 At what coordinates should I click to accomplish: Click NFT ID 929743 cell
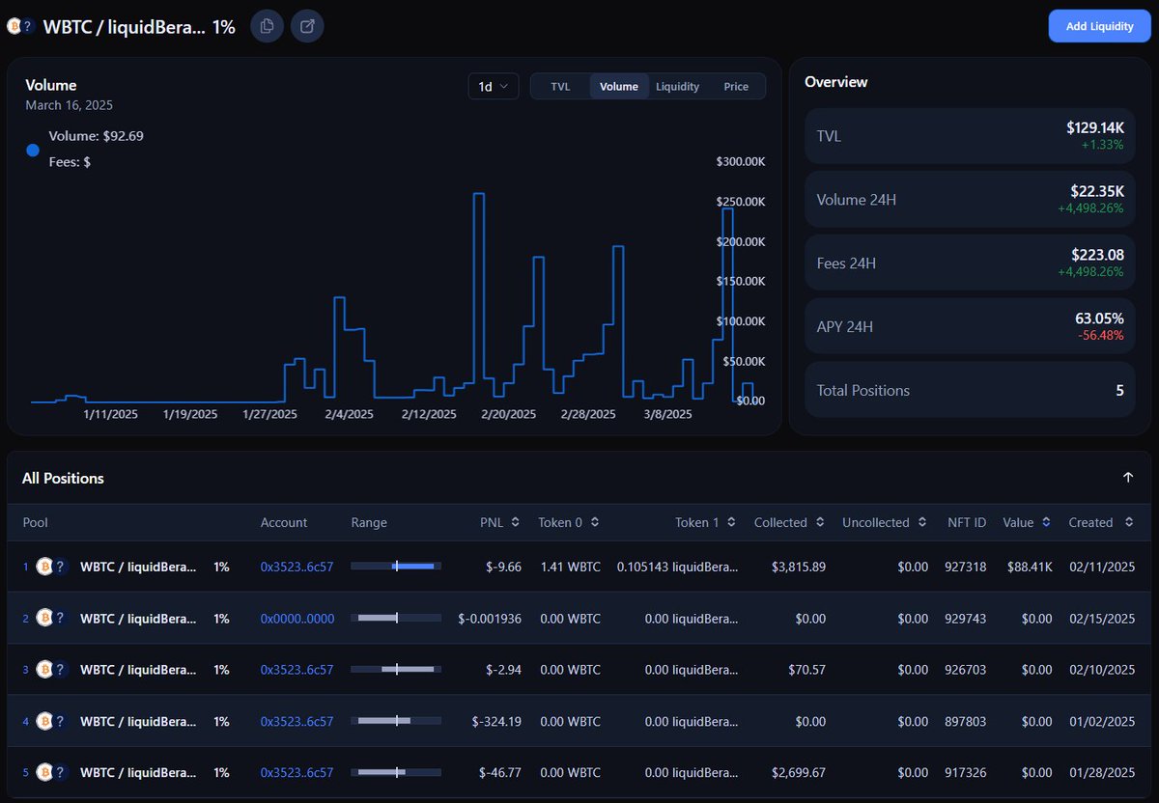point(966,618)
